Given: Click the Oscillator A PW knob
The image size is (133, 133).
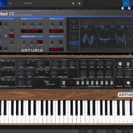Looking at the screenshot, I should [40, 64].
